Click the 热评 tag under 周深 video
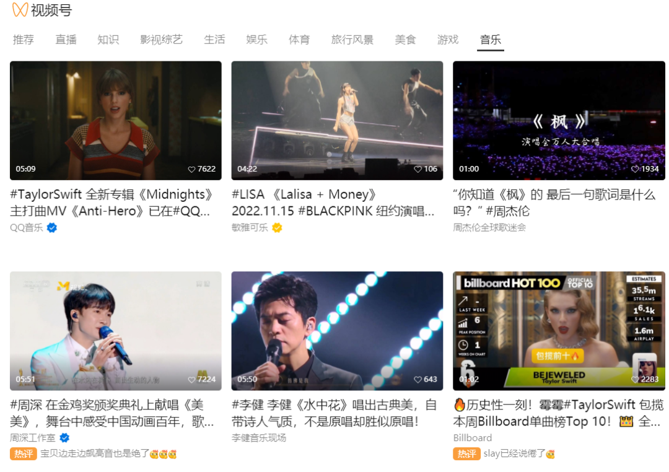 pos(24,454)
